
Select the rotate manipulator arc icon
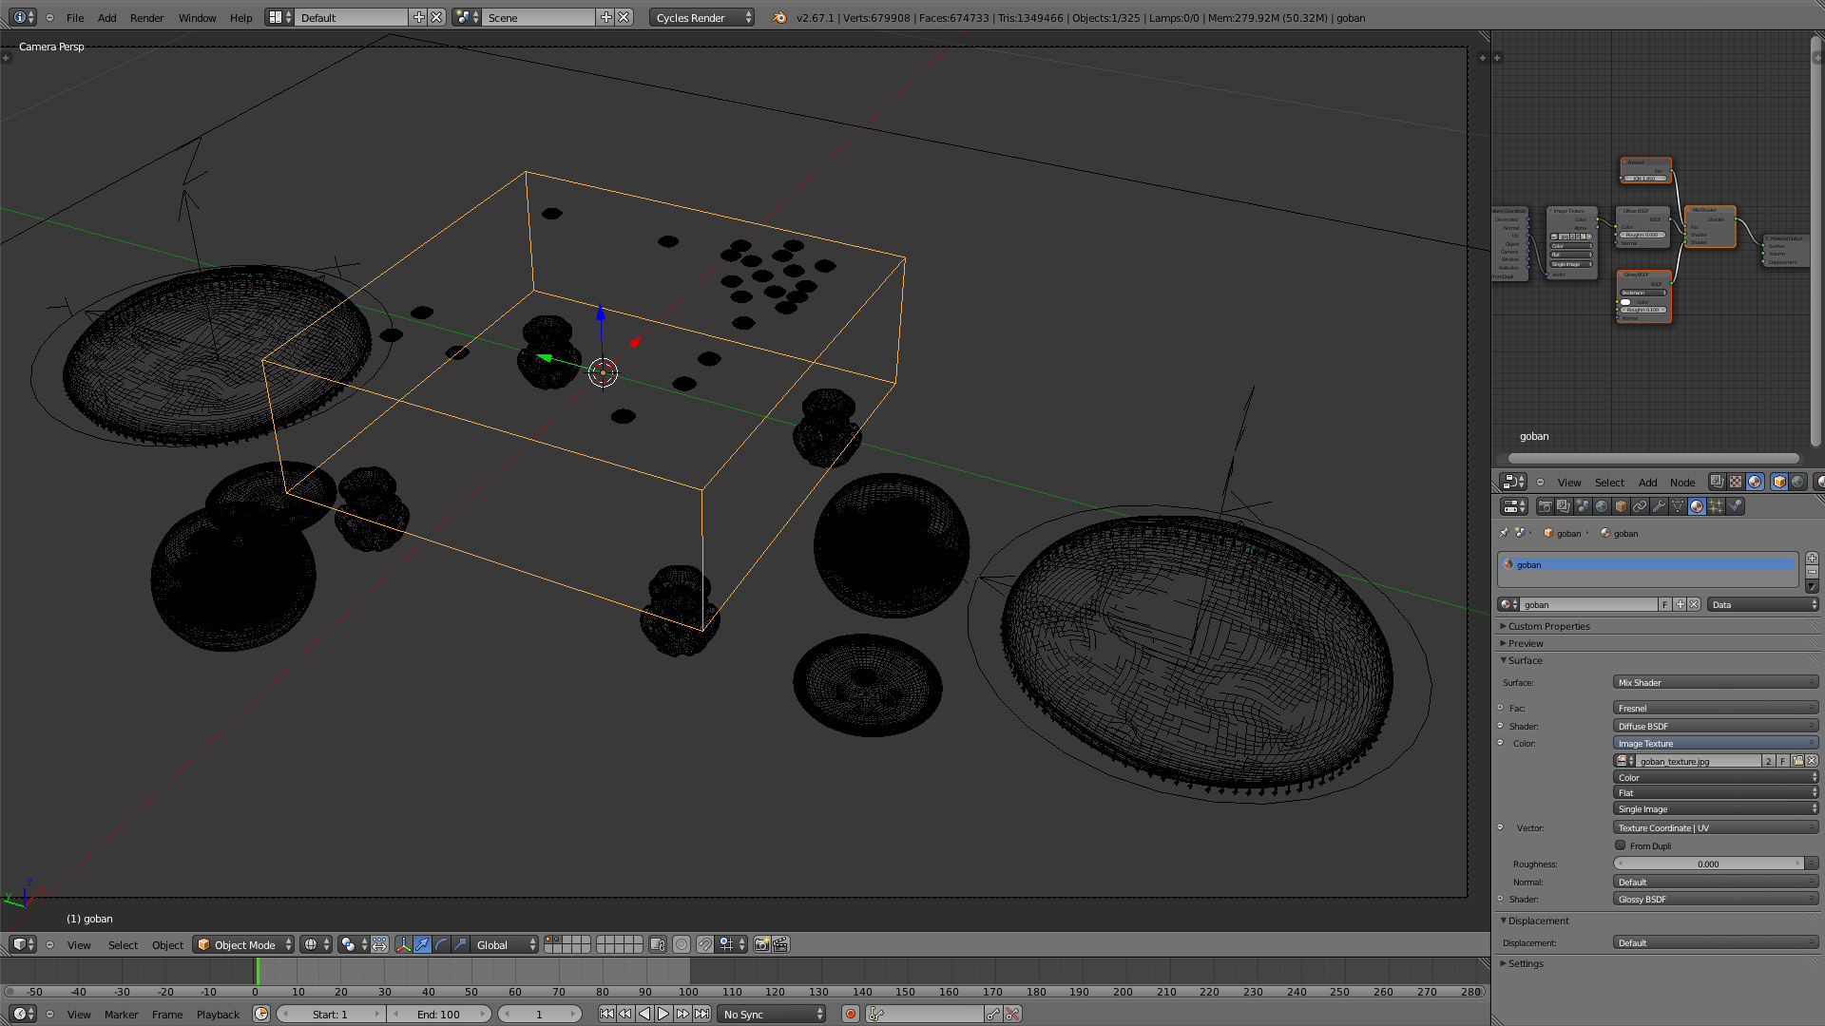(x=441, y=944)
